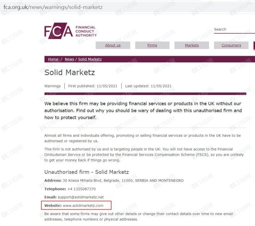255x226 pixels.
Task: Open the Firms menu
Action: tap(152, 45)
